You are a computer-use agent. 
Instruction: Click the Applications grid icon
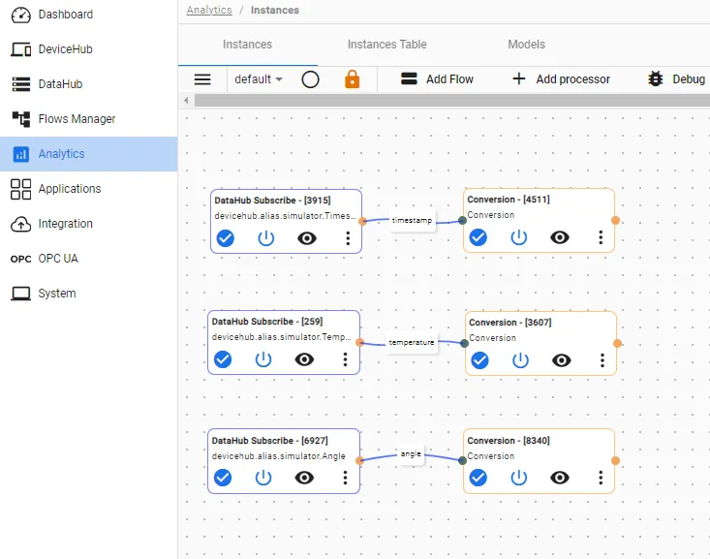(21, 189)
